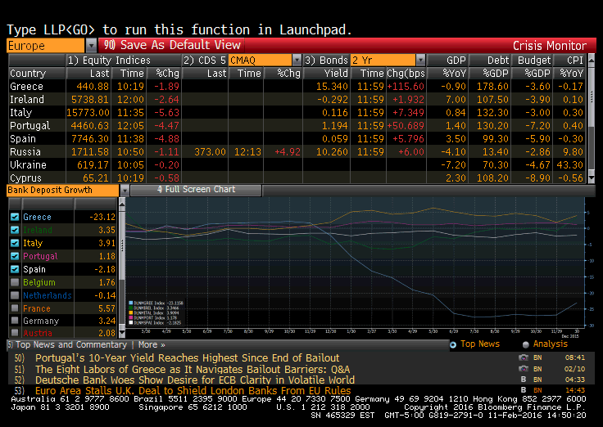Image resolution: width=603 pixels, height=427 pixels.
Task: Click country table scrollbar down arrow
Action: click(592, 178)
